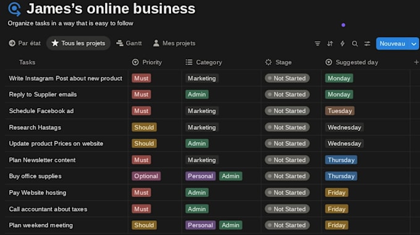Click the sort arrows icon
This screenshot has height=235, width=420.
330,44
